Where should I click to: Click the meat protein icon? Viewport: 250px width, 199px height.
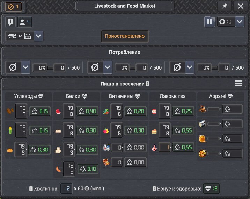point(58,111)
